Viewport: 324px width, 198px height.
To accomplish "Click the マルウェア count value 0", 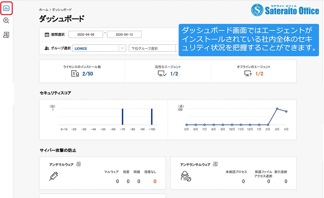I will (117, 181).
